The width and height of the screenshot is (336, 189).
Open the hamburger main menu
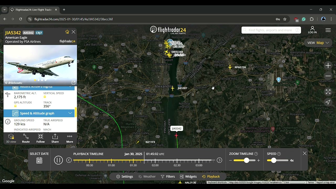328,30
